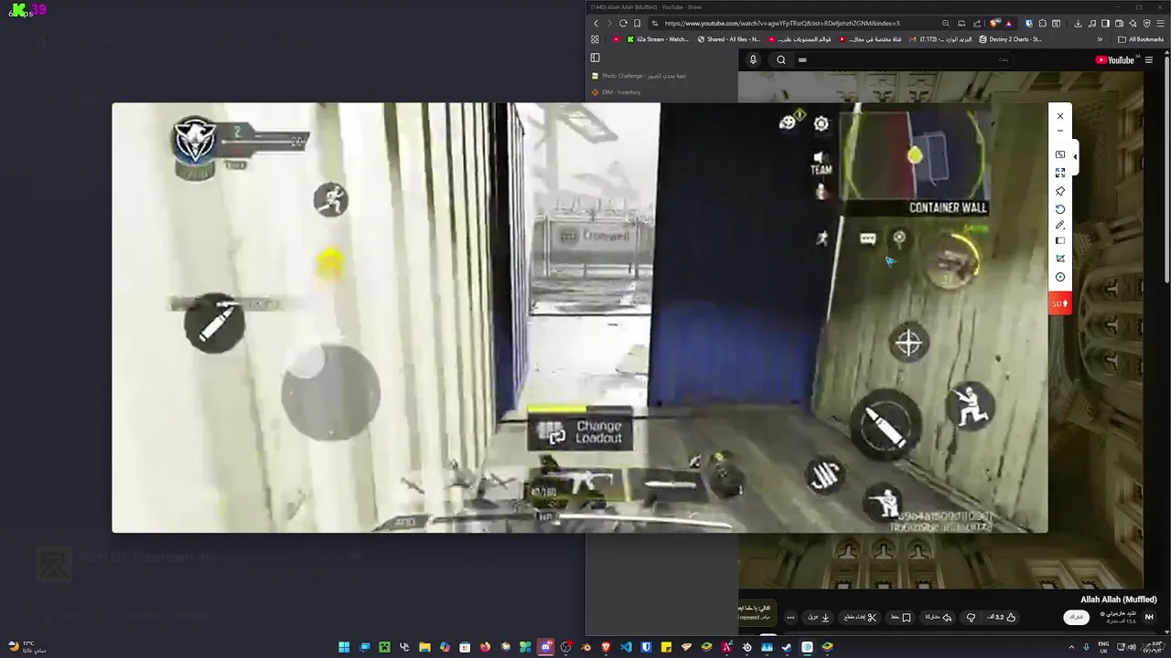Tap the crouch soldier button in game
Screen dimensions: 1171x658
click(971, 406)
